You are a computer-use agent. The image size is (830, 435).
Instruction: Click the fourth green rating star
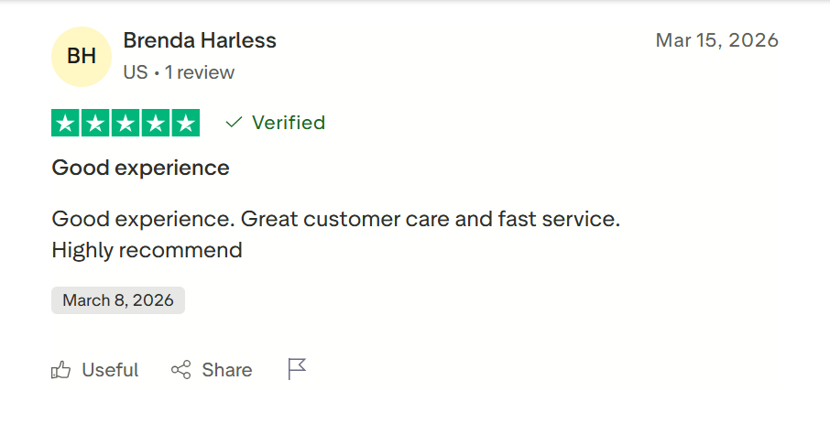point(155,124)
